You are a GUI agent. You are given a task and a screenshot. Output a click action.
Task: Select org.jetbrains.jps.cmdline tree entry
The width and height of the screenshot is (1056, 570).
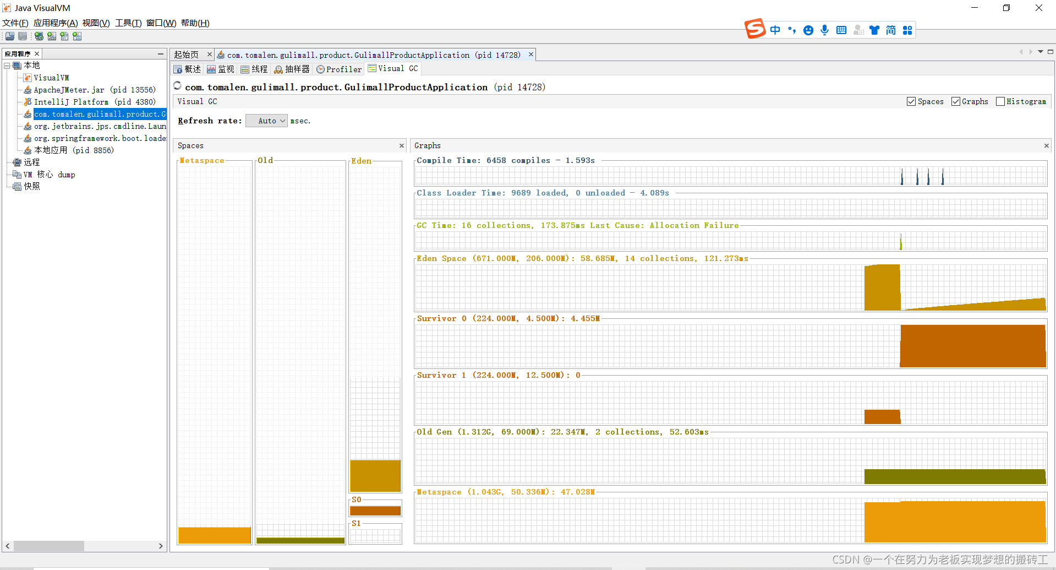[x=100, y=126]
